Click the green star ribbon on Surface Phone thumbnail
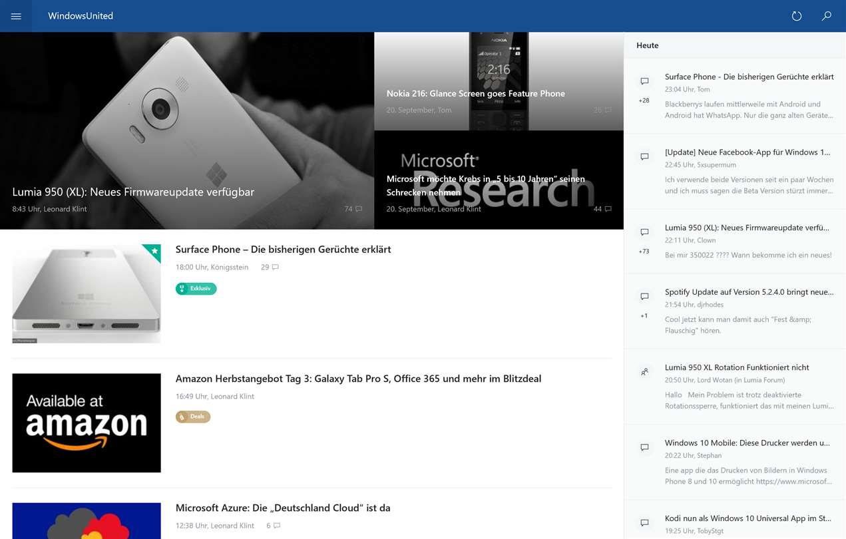 pyautogui.click(x=154, y=251)
